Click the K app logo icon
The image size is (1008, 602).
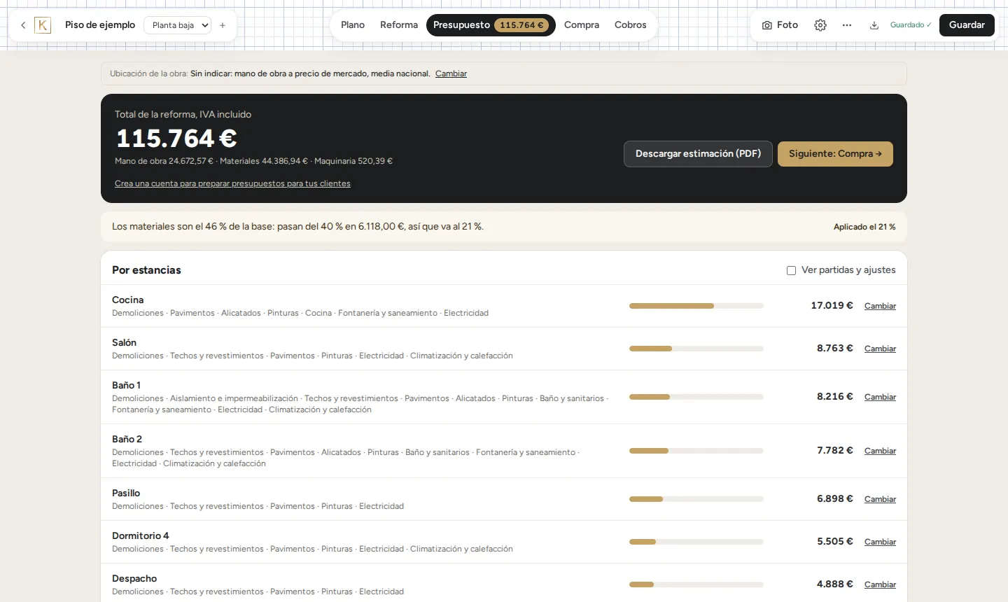43,25
